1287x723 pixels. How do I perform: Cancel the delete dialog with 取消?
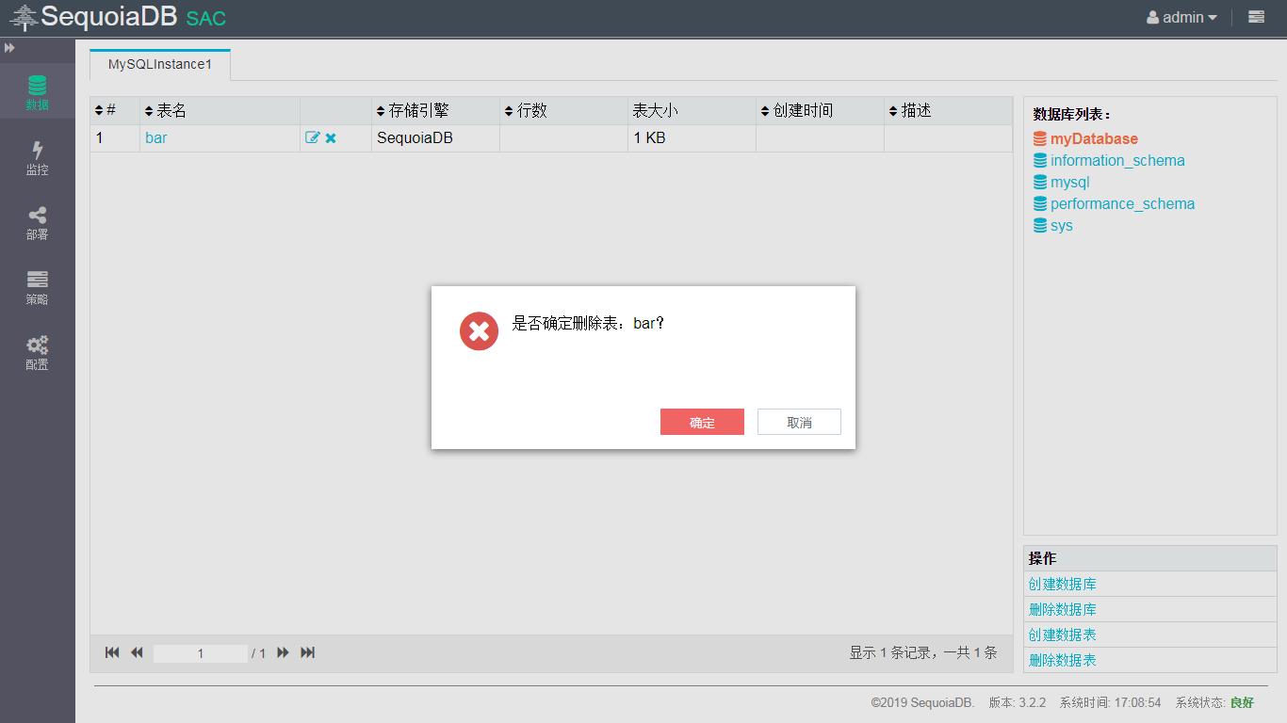799,421
